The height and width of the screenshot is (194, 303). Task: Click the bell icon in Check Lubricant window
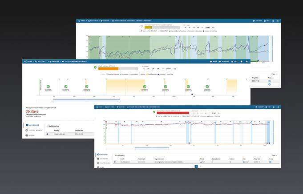tap(246, 62)
